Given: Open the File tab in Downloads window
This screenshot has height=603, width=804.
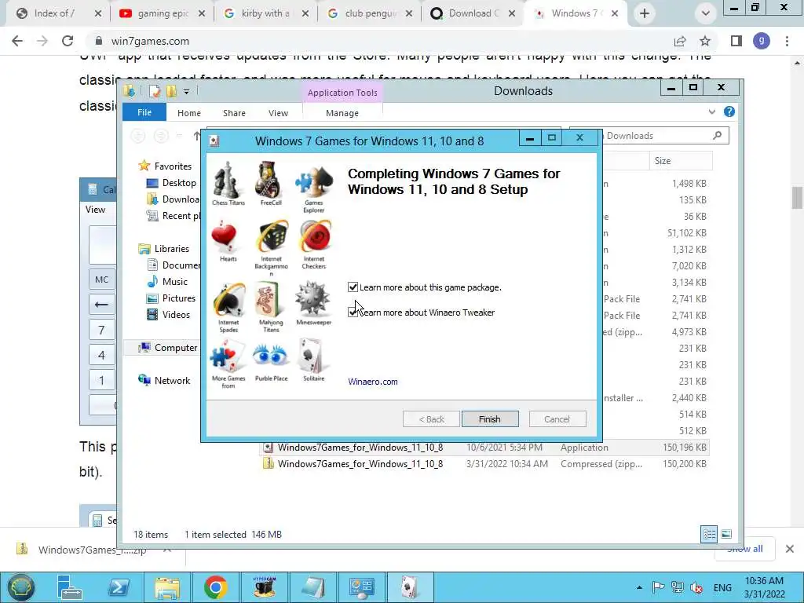Looking at the screenshot, I should pyautogui.click(x=144, y=112).
